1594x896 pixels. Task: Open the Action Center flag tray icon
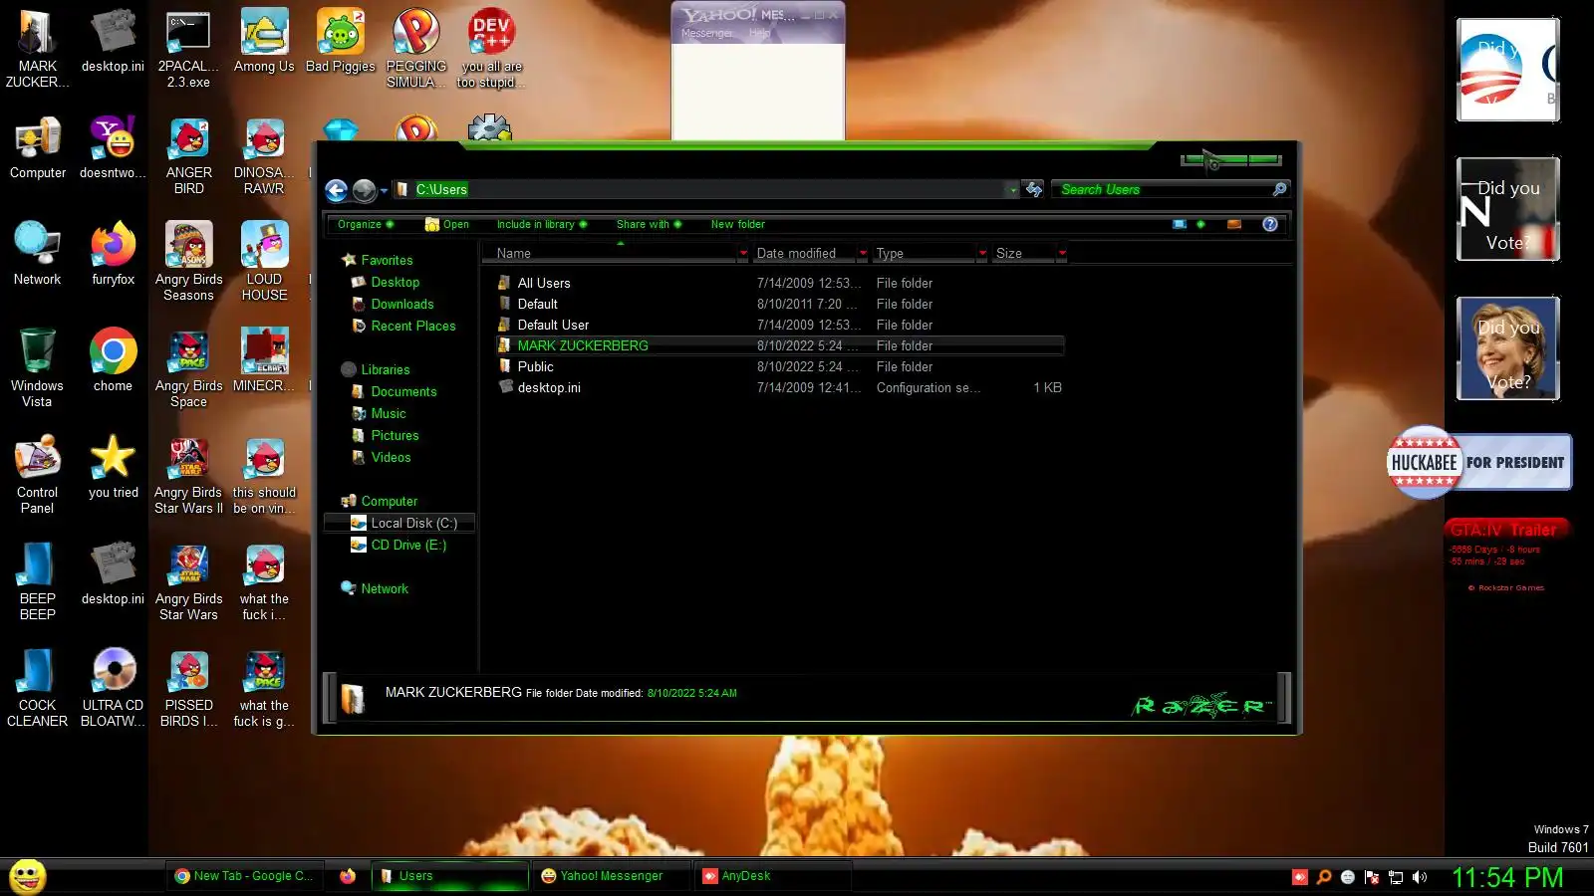click(1372, 877)
